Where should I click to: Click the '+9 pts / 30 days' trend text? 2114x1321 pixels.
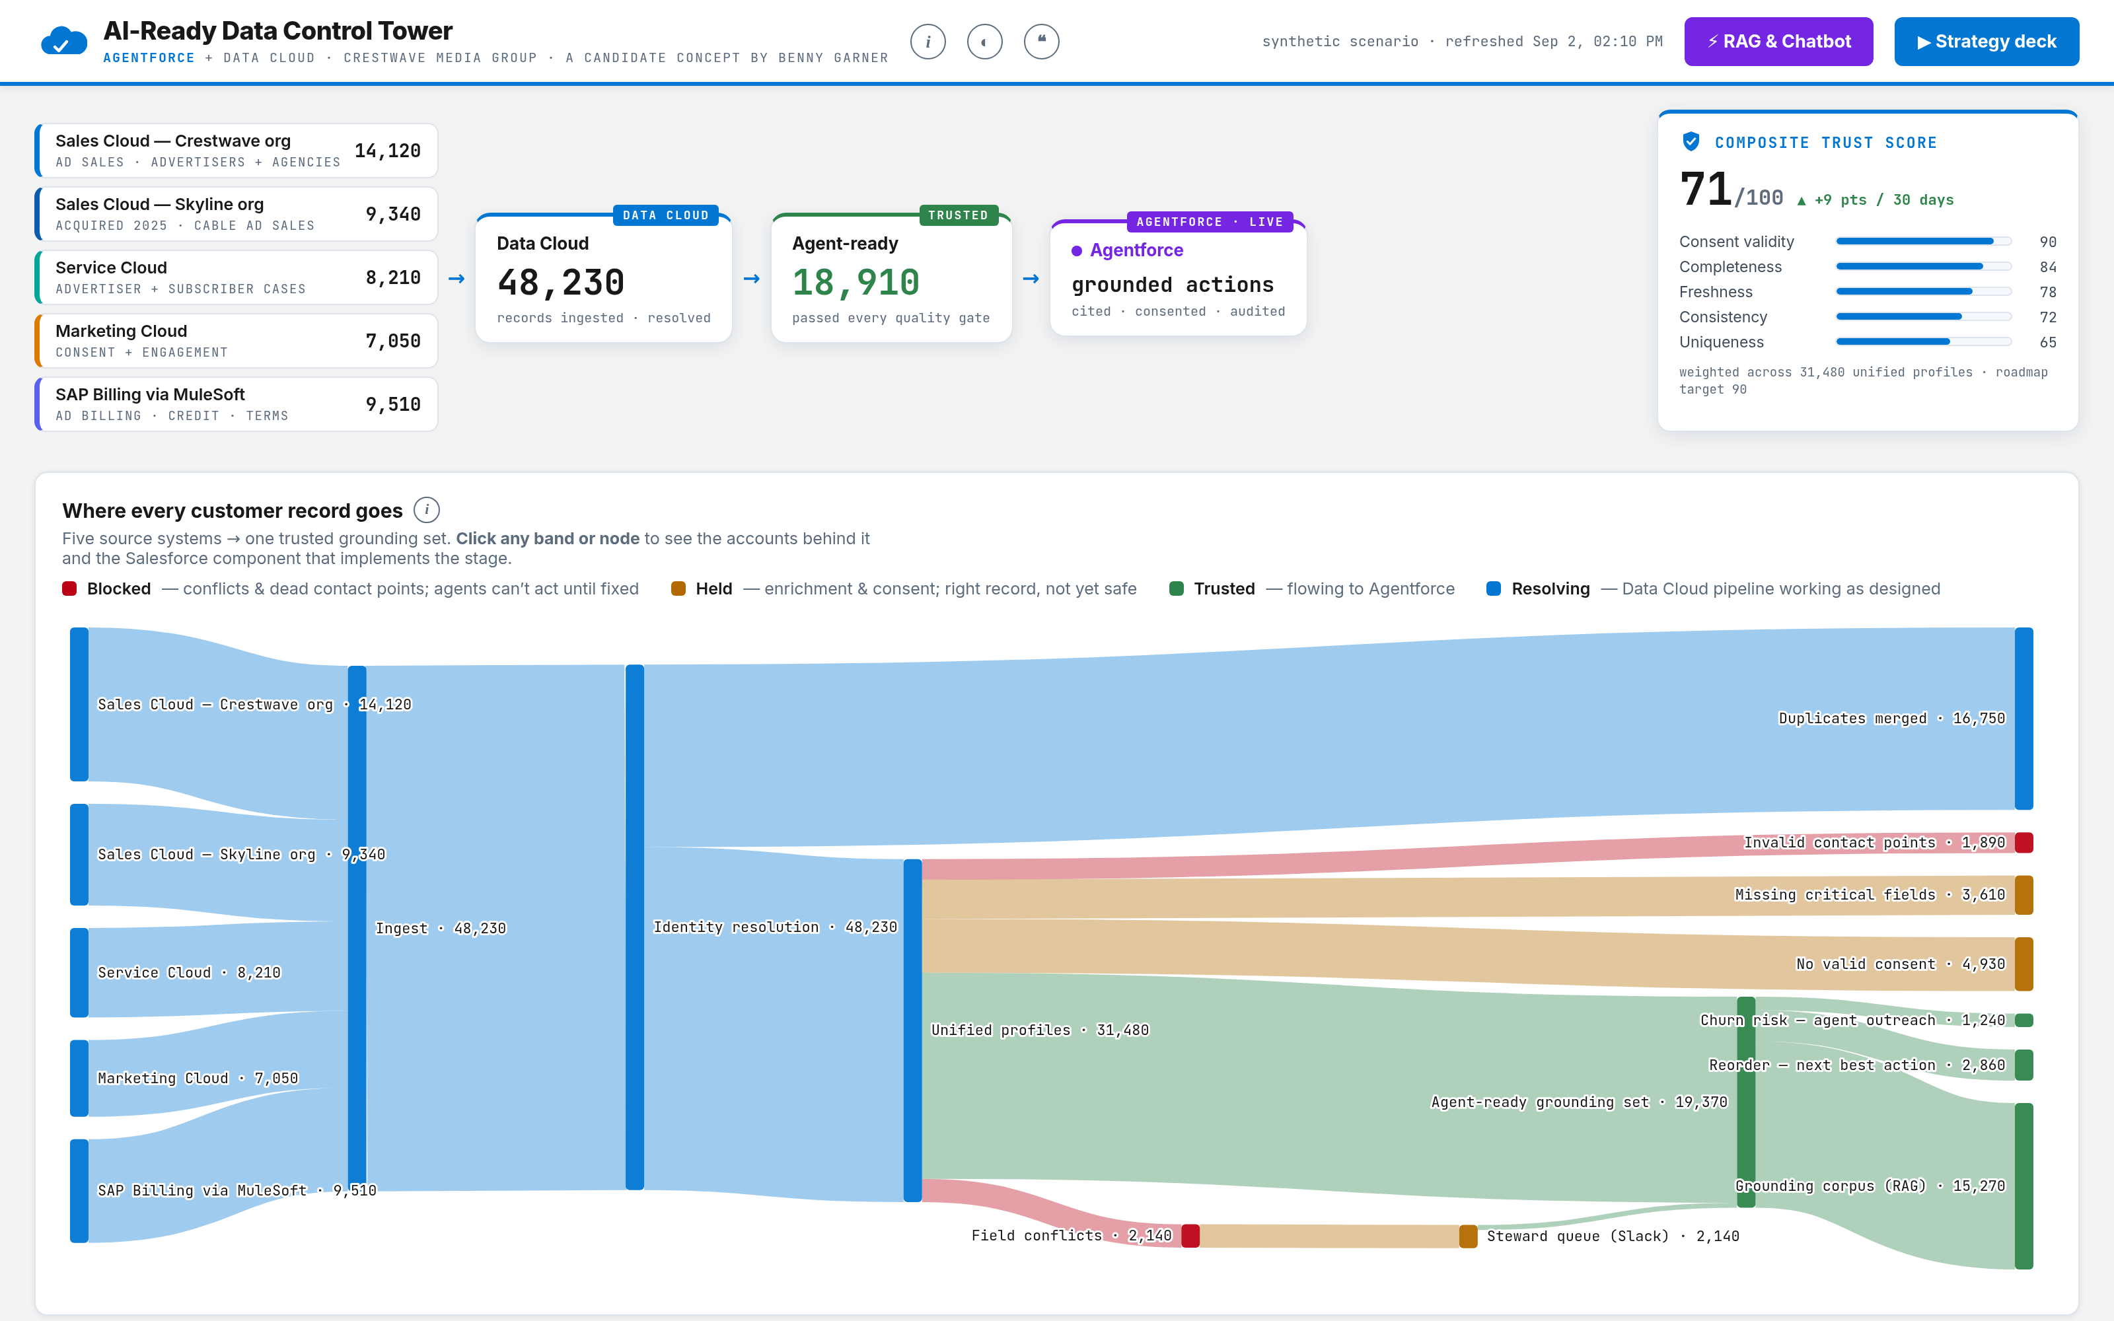point(1876,200)
